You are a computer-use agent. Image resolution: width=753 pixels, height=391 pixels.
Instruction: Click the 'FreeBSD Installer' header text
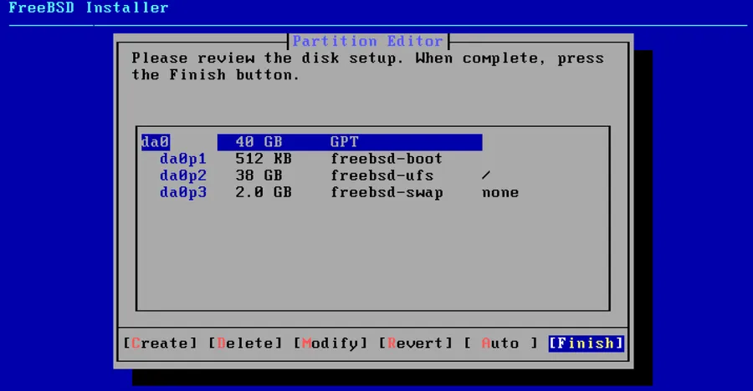[x=89, y=8]
